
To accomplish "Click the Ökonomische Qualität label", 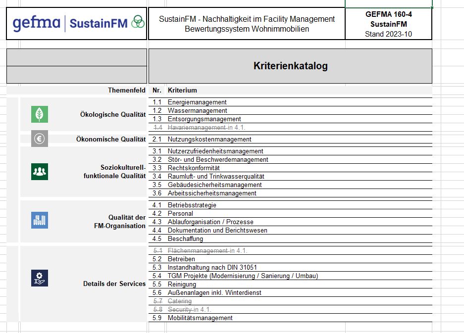I will click(111, 139).
